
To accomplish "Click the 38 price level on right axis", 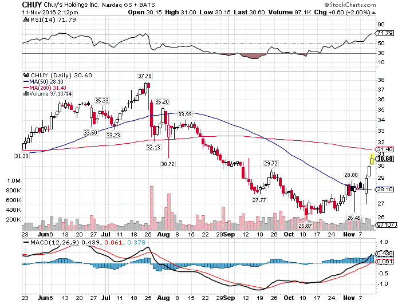I will click(x=381, y=80).
